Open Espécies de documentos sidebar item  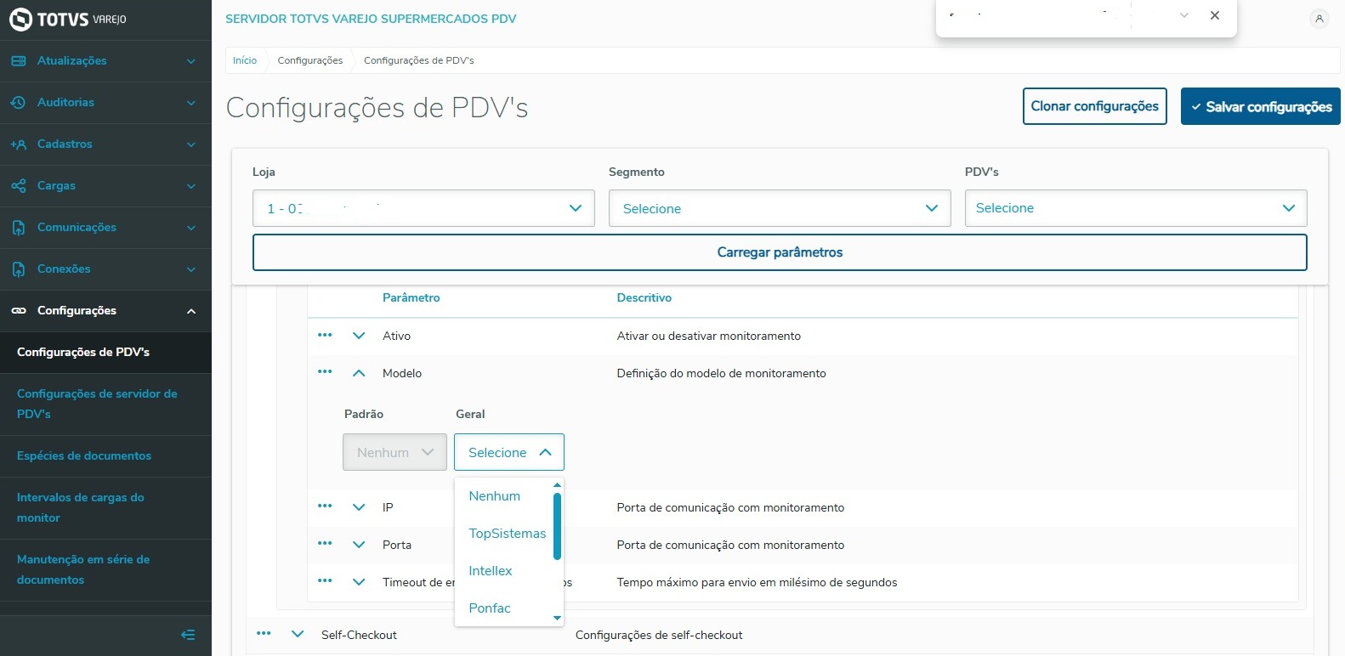[x=105, y=456]
